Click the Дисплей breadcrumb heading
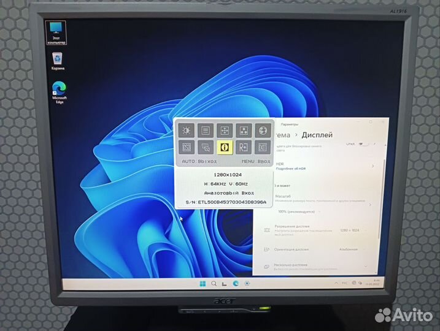The width and height of the screenshot is (440, 331). pyautogui.click(x=316, y=134)
